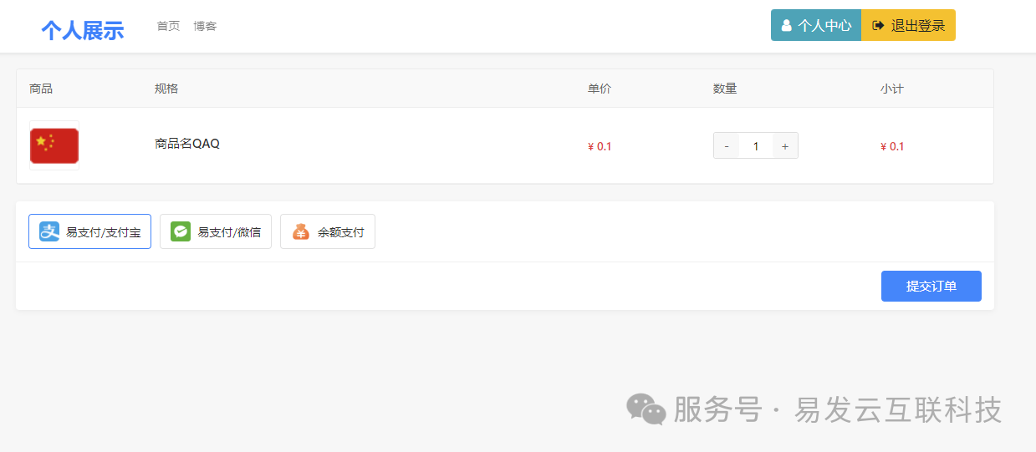Open the 首页 nav link
Image resolution: width=1036 pixels, height=452 pixels.
point(168,26)
